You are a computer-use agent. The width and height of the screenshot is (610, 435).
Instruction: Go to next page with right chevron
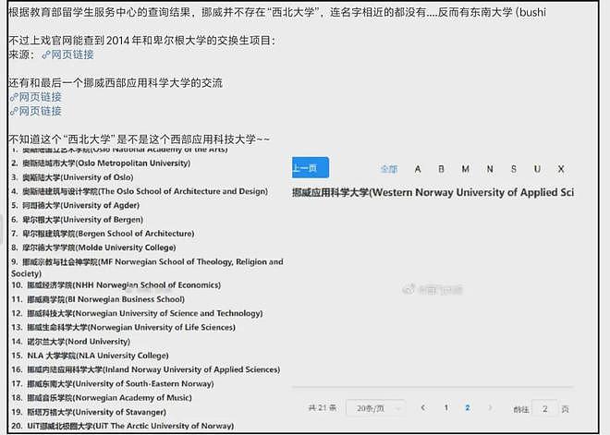(490, 408)
